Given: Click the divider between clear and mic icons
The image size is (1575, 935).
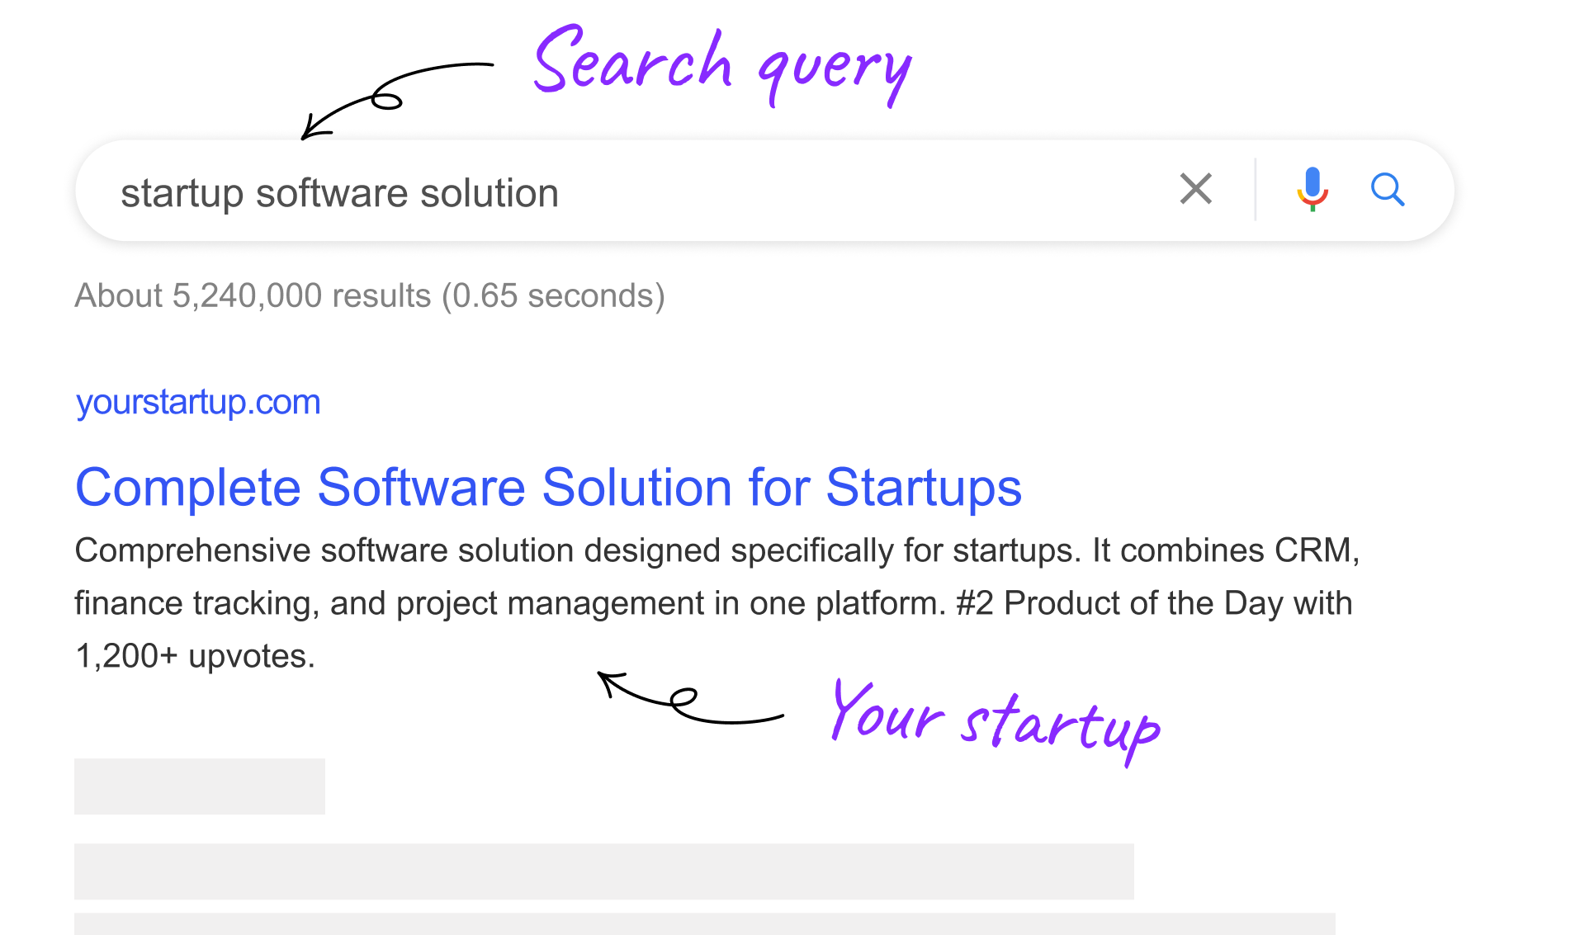Looking at the screenshot, I should (1254, 190).
